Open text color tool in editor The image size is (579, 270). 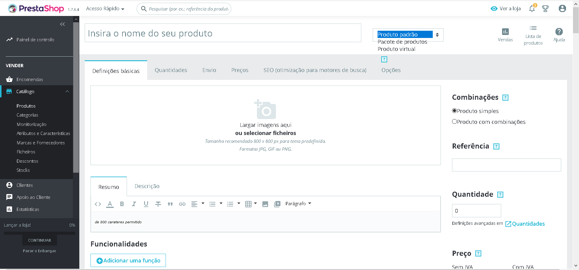pos(110,204)
